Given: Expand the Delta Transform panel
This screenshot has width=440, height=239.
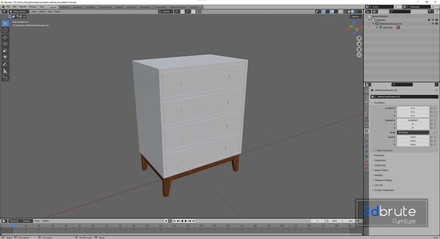Looking at the screenshot, I should 384,150.
